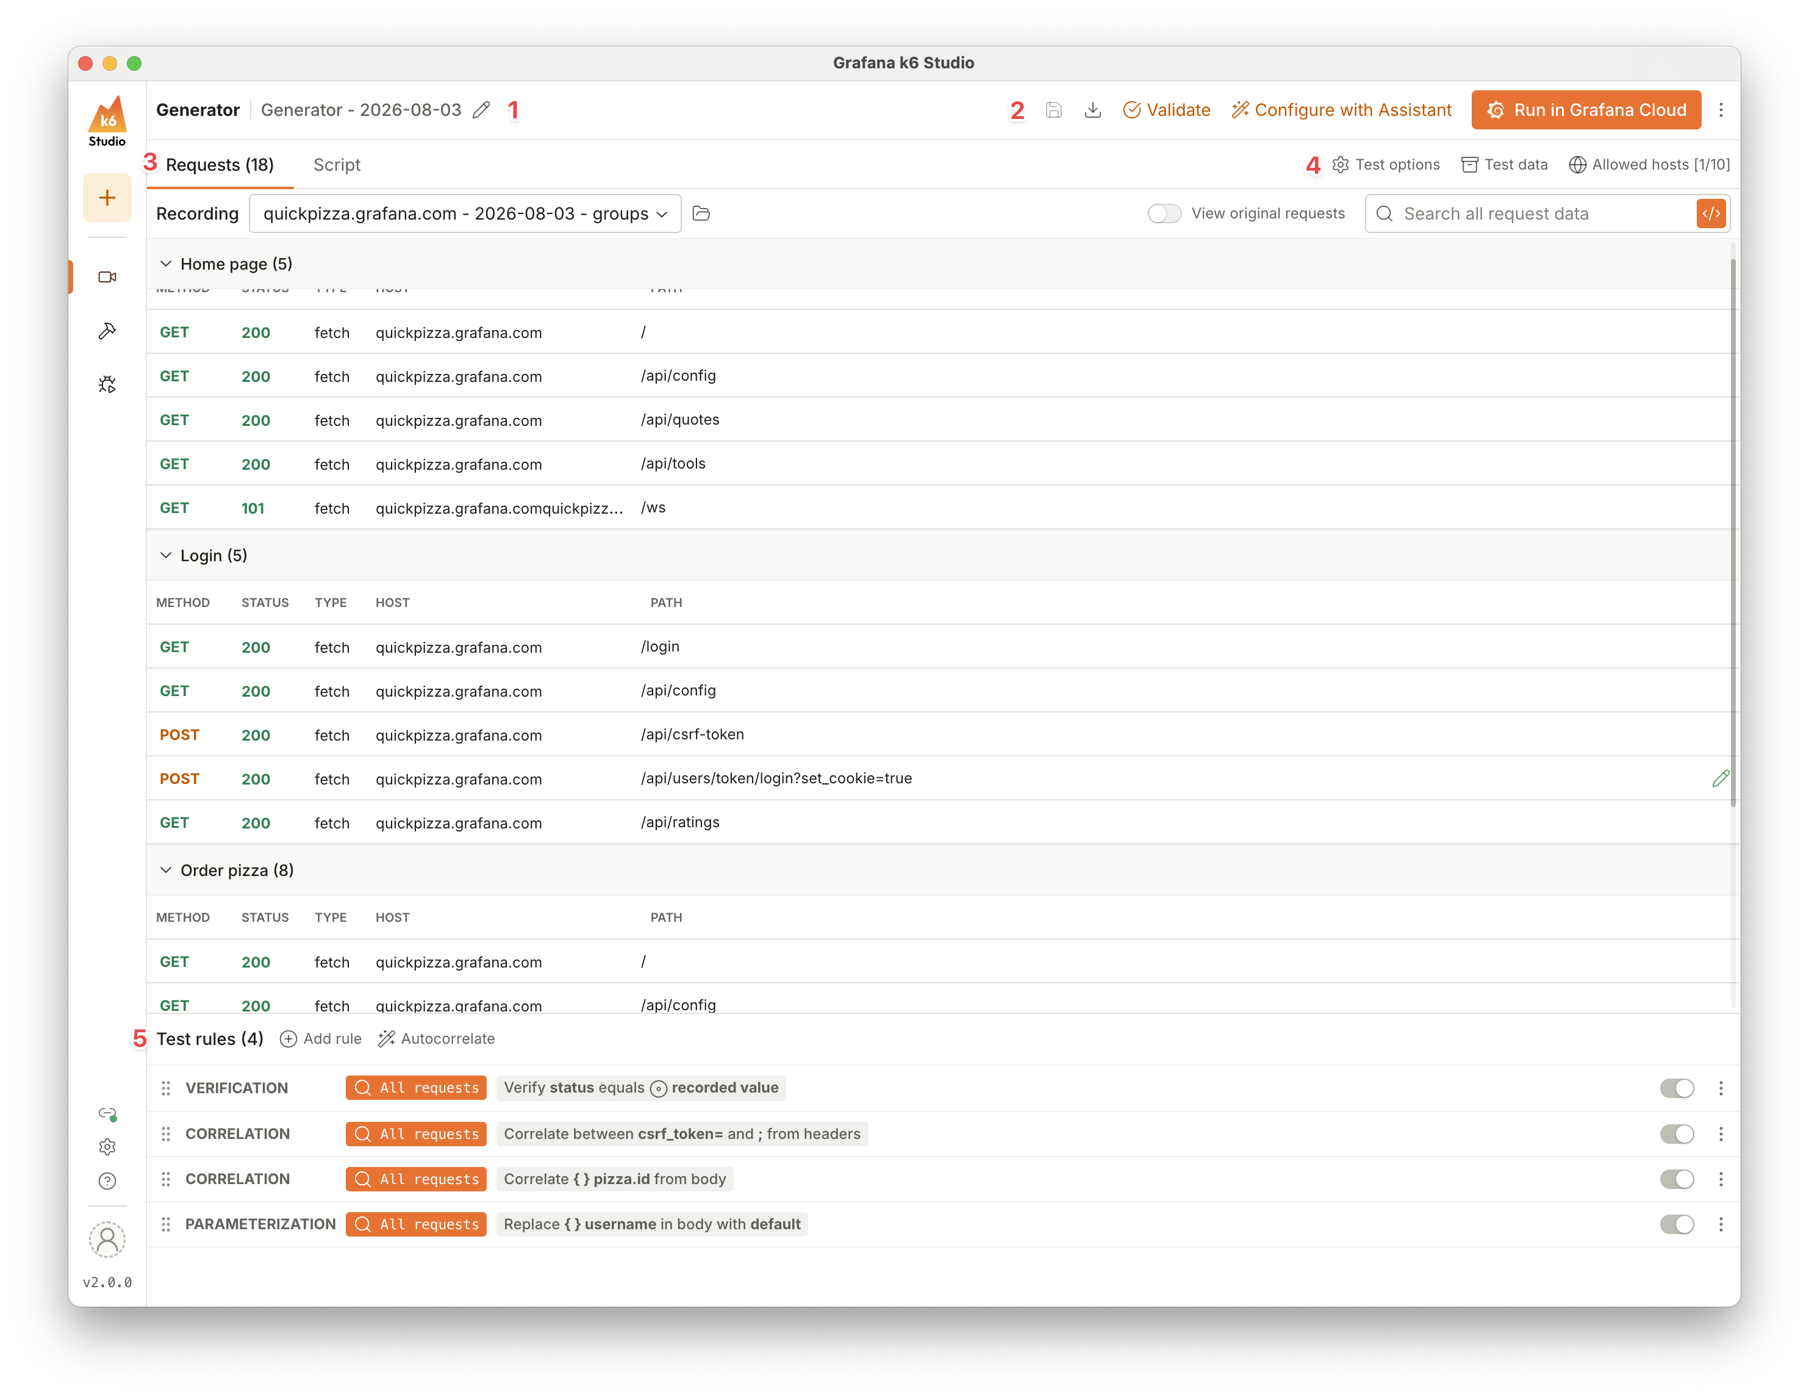Image resolution: width=1809 pixels, height=1397 pixels.
Task: Disable the csrf_token correlation rule toggle
Action: tap(1677, 1133)
